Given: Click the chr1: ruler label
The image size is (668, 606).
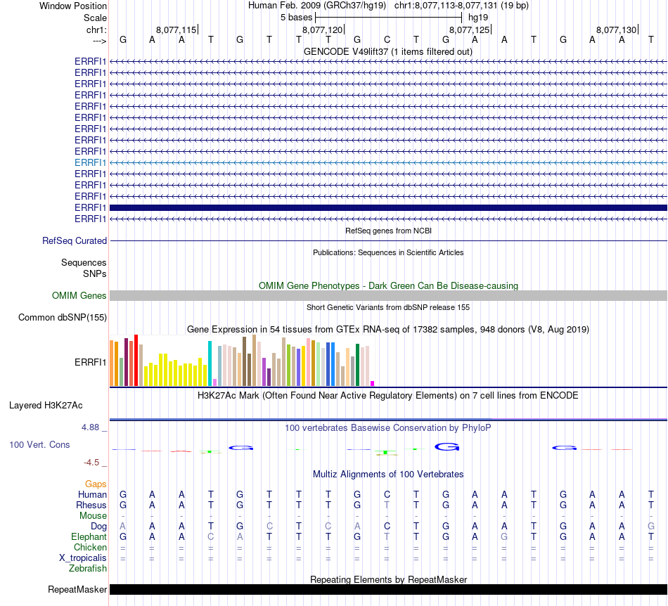Looking at the screenshot, I should (x=96, y=30).
